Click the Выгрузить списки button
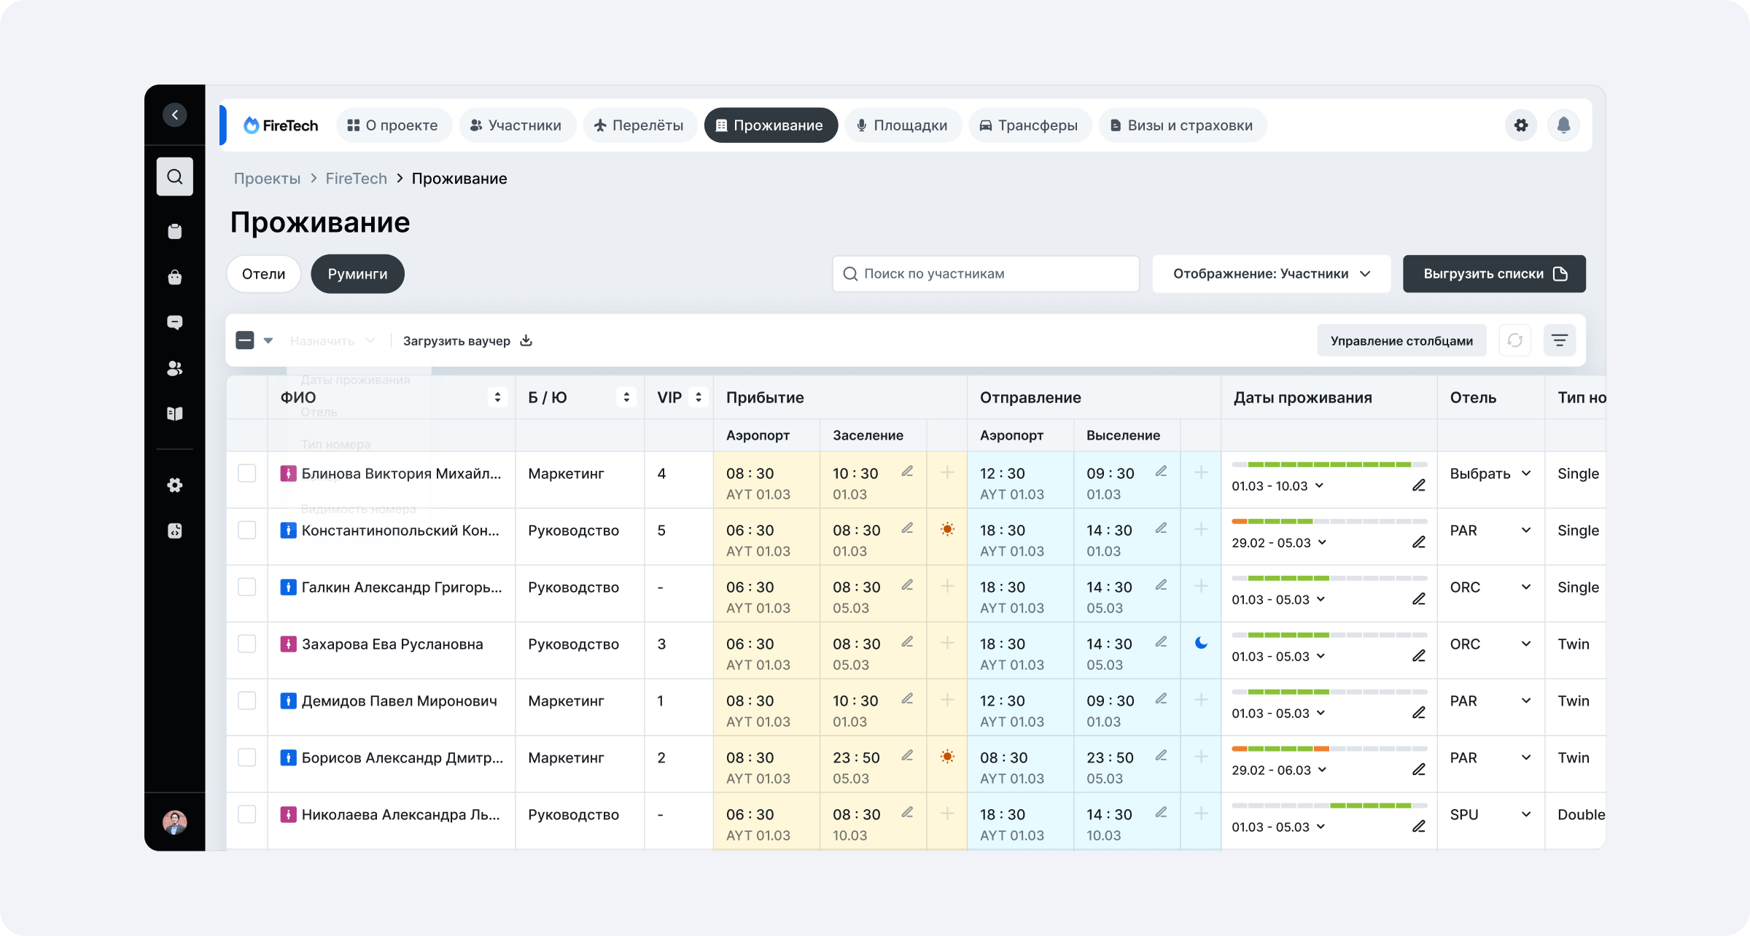 (1493, 274)
